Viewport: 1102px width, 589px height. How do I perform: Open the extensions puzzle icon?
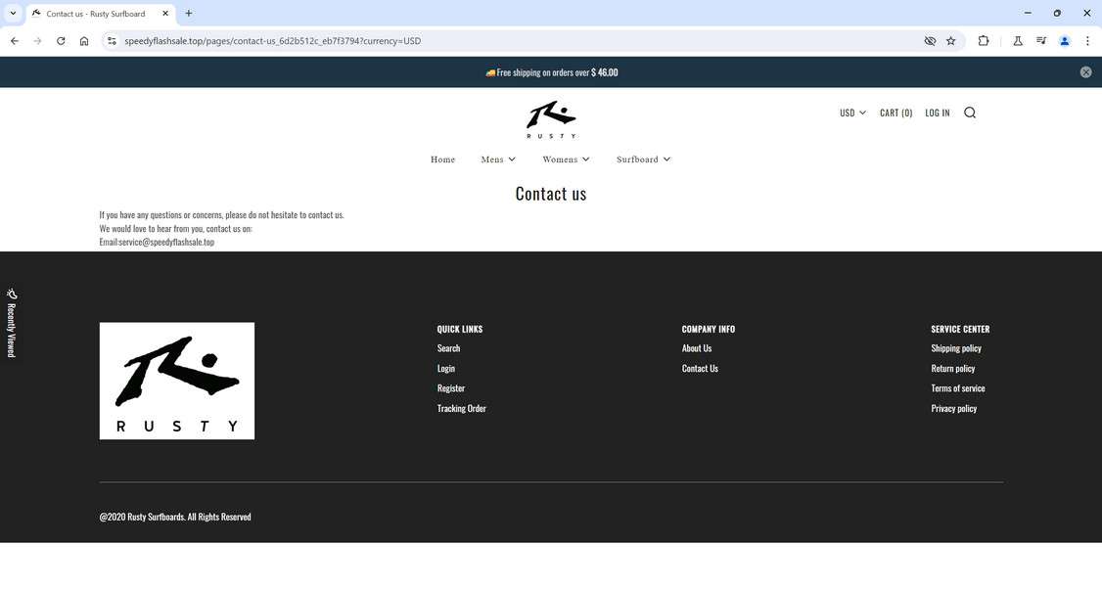tap(984, 41)
